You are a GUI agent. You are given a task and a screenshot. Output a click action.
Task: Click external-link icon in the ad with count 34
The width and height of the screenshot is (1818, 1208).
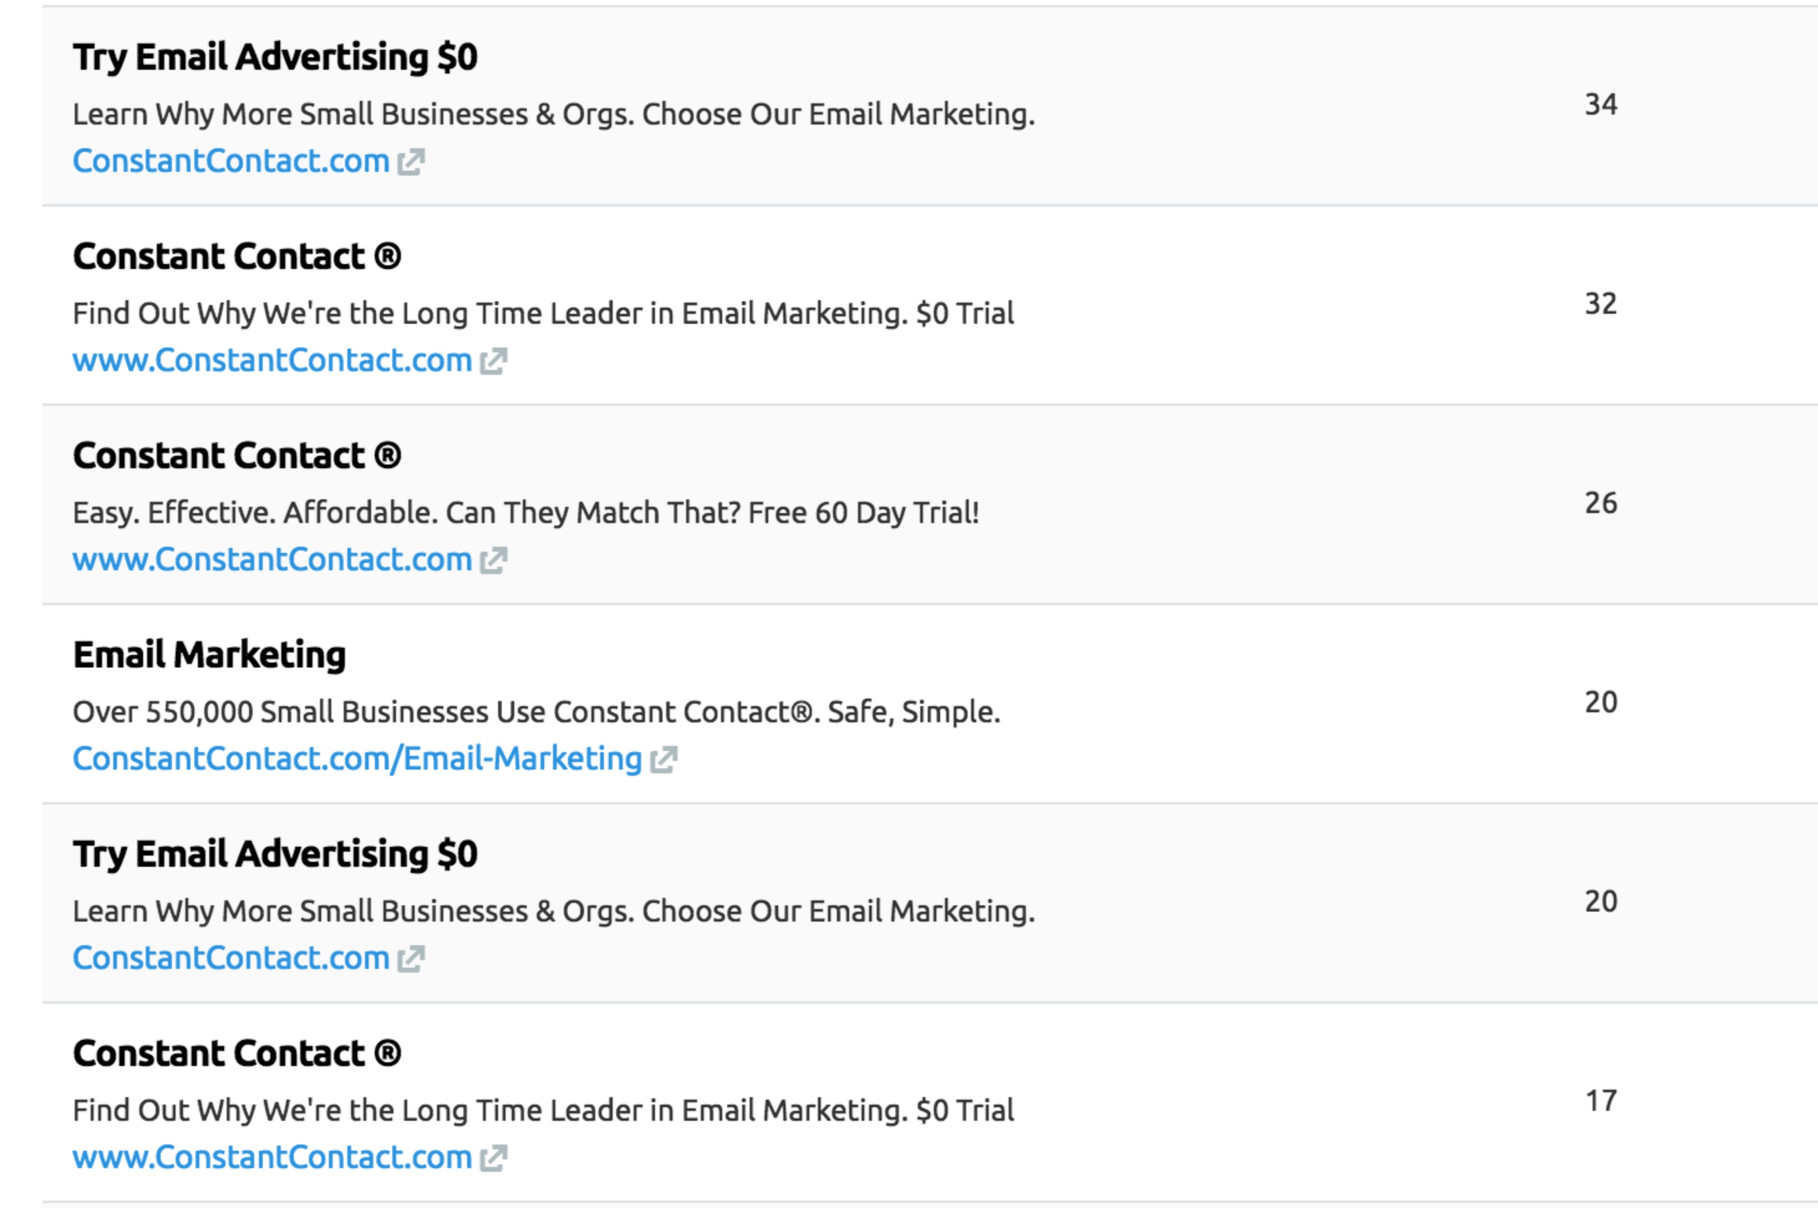point(410,162)
